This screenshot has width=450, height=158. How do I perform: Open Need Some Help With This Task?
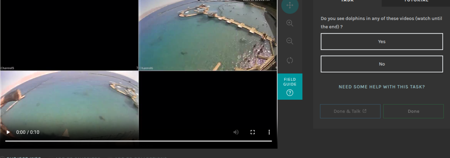coord(382,87)
